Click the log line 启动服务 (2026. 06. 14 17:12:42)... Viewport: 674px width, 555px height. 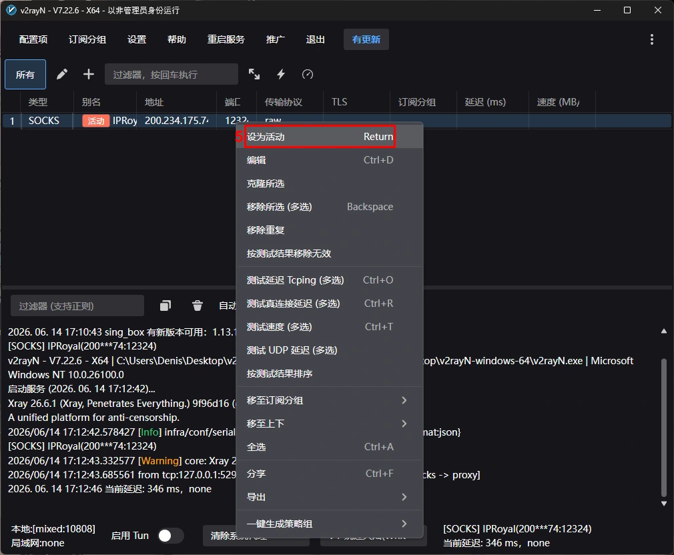pyautogui.click(x=81, y=389)
